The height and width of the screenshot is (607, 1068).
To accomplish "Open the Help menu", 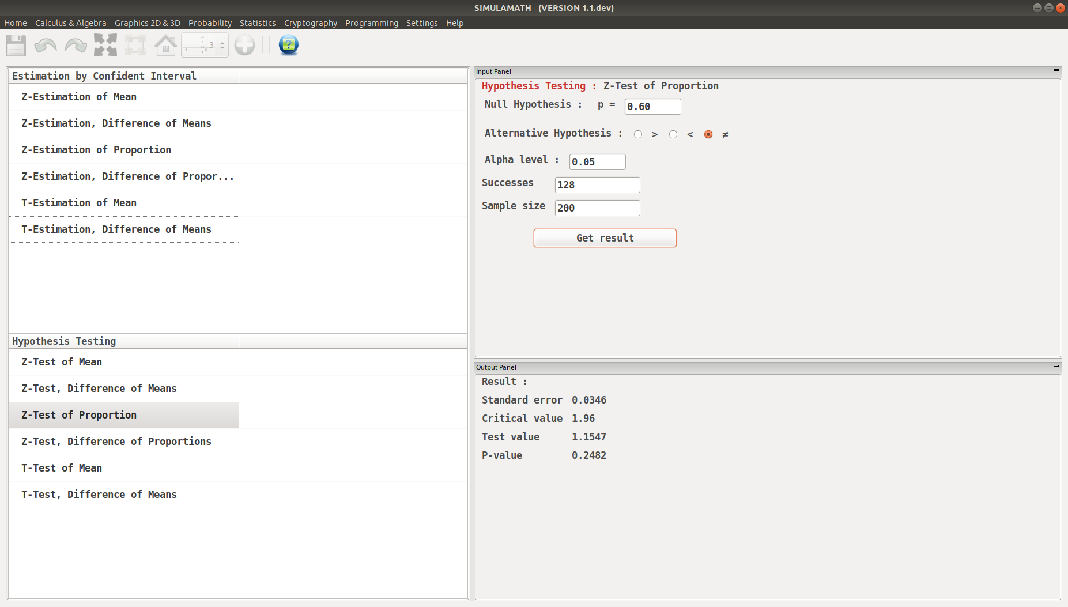I will (x=455, y=23).
